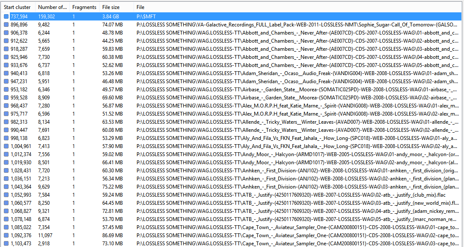
Task: Sort by the Start cluster column header
Action: click(18, 7)
